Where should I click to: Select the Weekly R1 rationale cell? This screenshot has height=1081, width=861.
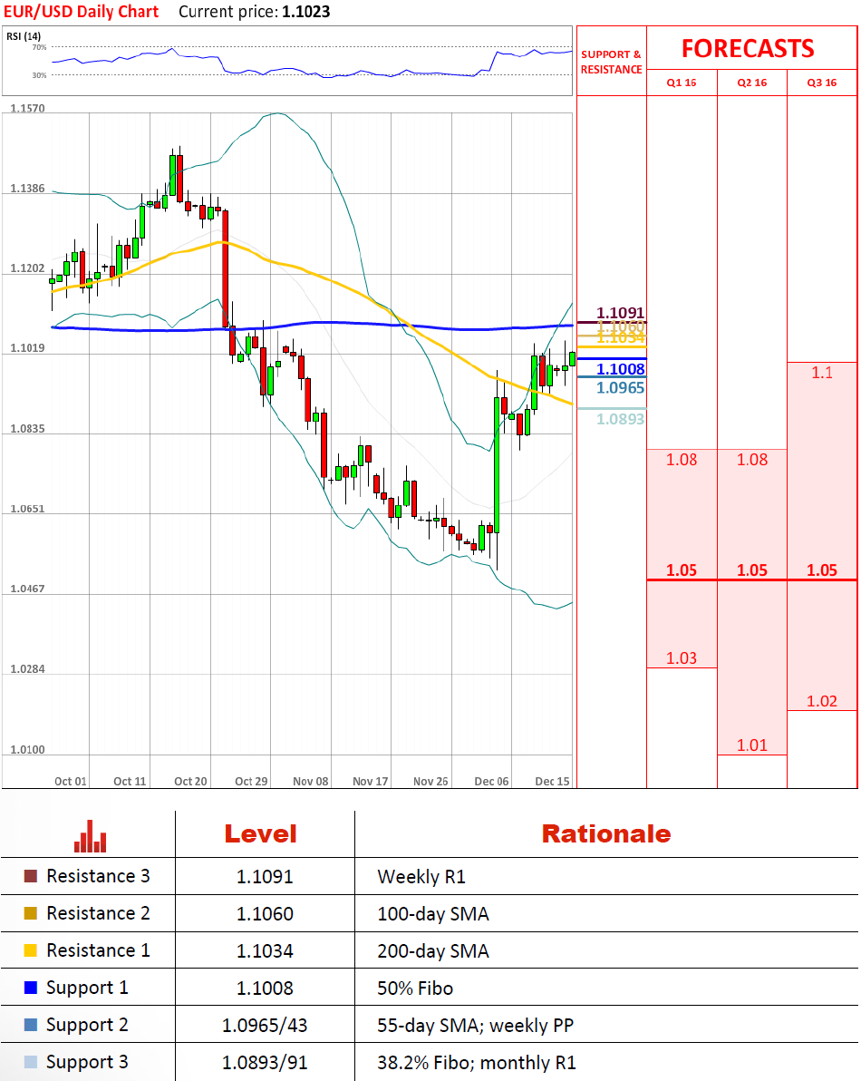click(421, 877)
